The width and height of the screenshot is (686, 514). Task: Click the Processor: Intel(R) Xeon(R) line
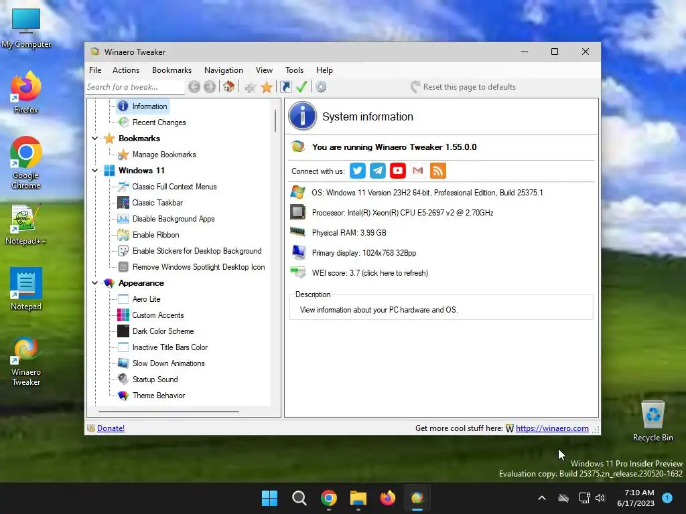point(403,213)
